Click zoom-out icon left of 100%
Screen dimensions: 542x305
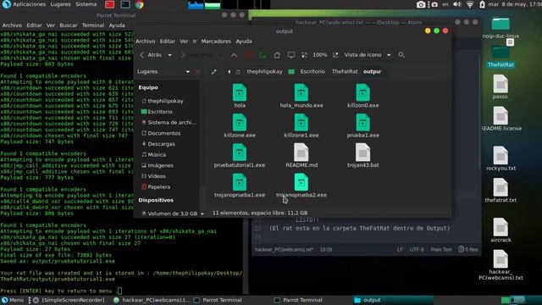(x=304, y=55)
